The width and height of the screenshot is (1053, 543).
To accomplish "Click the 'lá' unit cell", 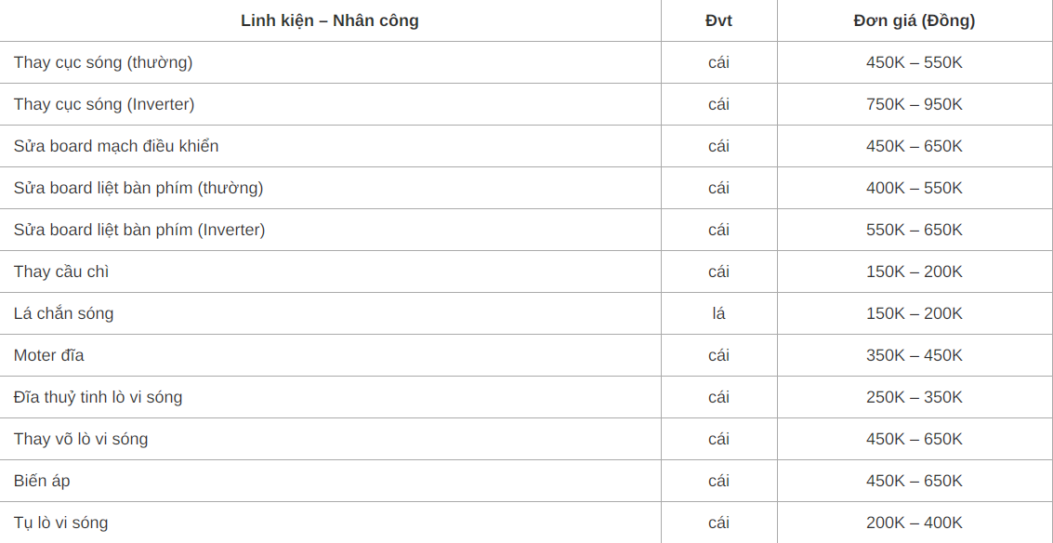I will click(x=718, y=313).
